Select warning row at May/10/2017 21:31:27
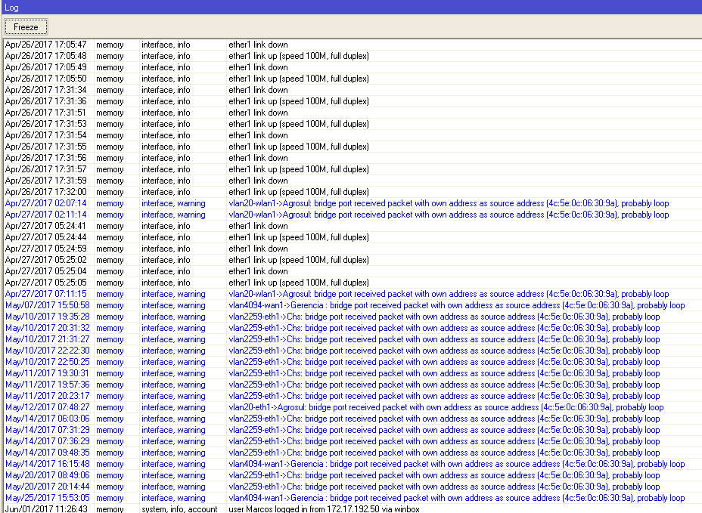Viewport: 702px width, 513px height. pos(353,339)
